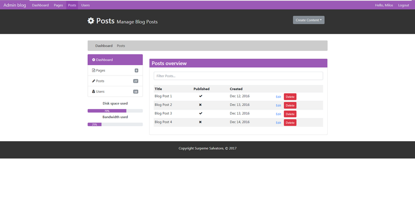Image resolution: width=415 pixels, height=205 pixels.
Task: Click the Blog Post 1 title cell
Action: (x=163, y=96)
